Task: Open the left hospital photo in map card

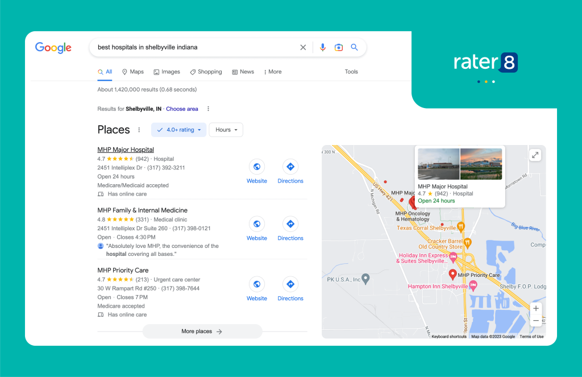Action: point(438,164)
